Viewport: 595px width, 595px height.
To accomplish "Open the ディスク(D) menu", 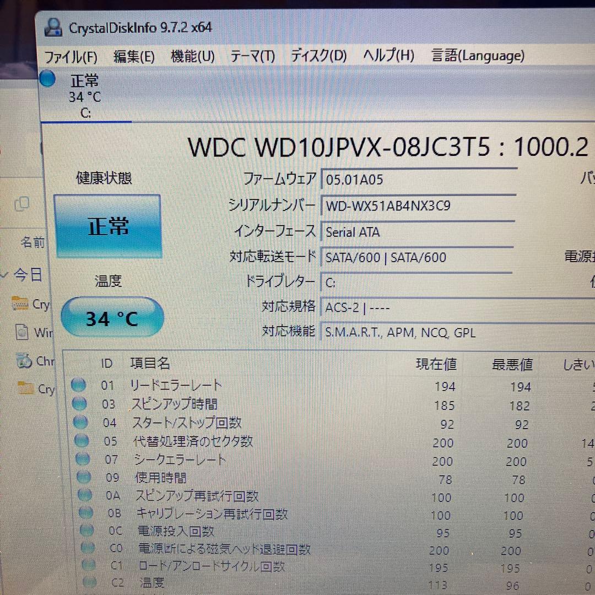I will pyautogui.click(x=318, y=56).
